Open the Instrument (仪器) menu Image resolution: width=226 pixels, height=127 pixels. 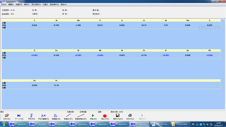pos(45,5)
